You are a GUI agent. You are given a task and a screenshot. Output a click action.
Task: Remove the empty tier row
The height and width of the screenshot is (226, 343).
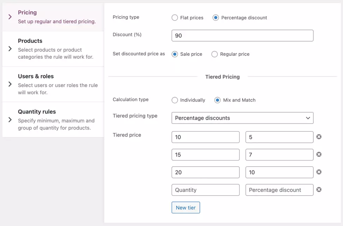click(x=319, y=189)
